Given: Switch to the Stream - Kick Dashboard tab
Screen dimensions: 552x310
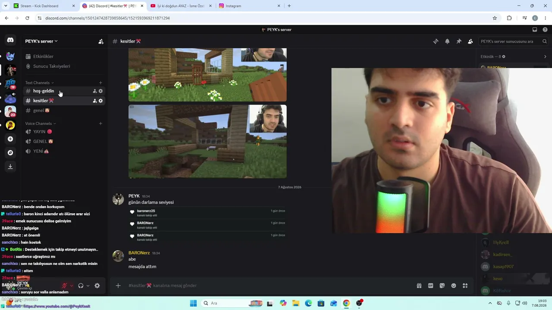Looking at the screenshot, I should click(44, 6).
